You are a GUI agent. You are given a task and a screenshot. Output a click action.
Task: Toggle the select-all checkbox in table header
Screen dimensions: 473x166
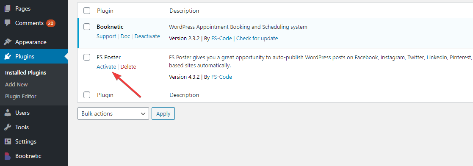(87, 11)
